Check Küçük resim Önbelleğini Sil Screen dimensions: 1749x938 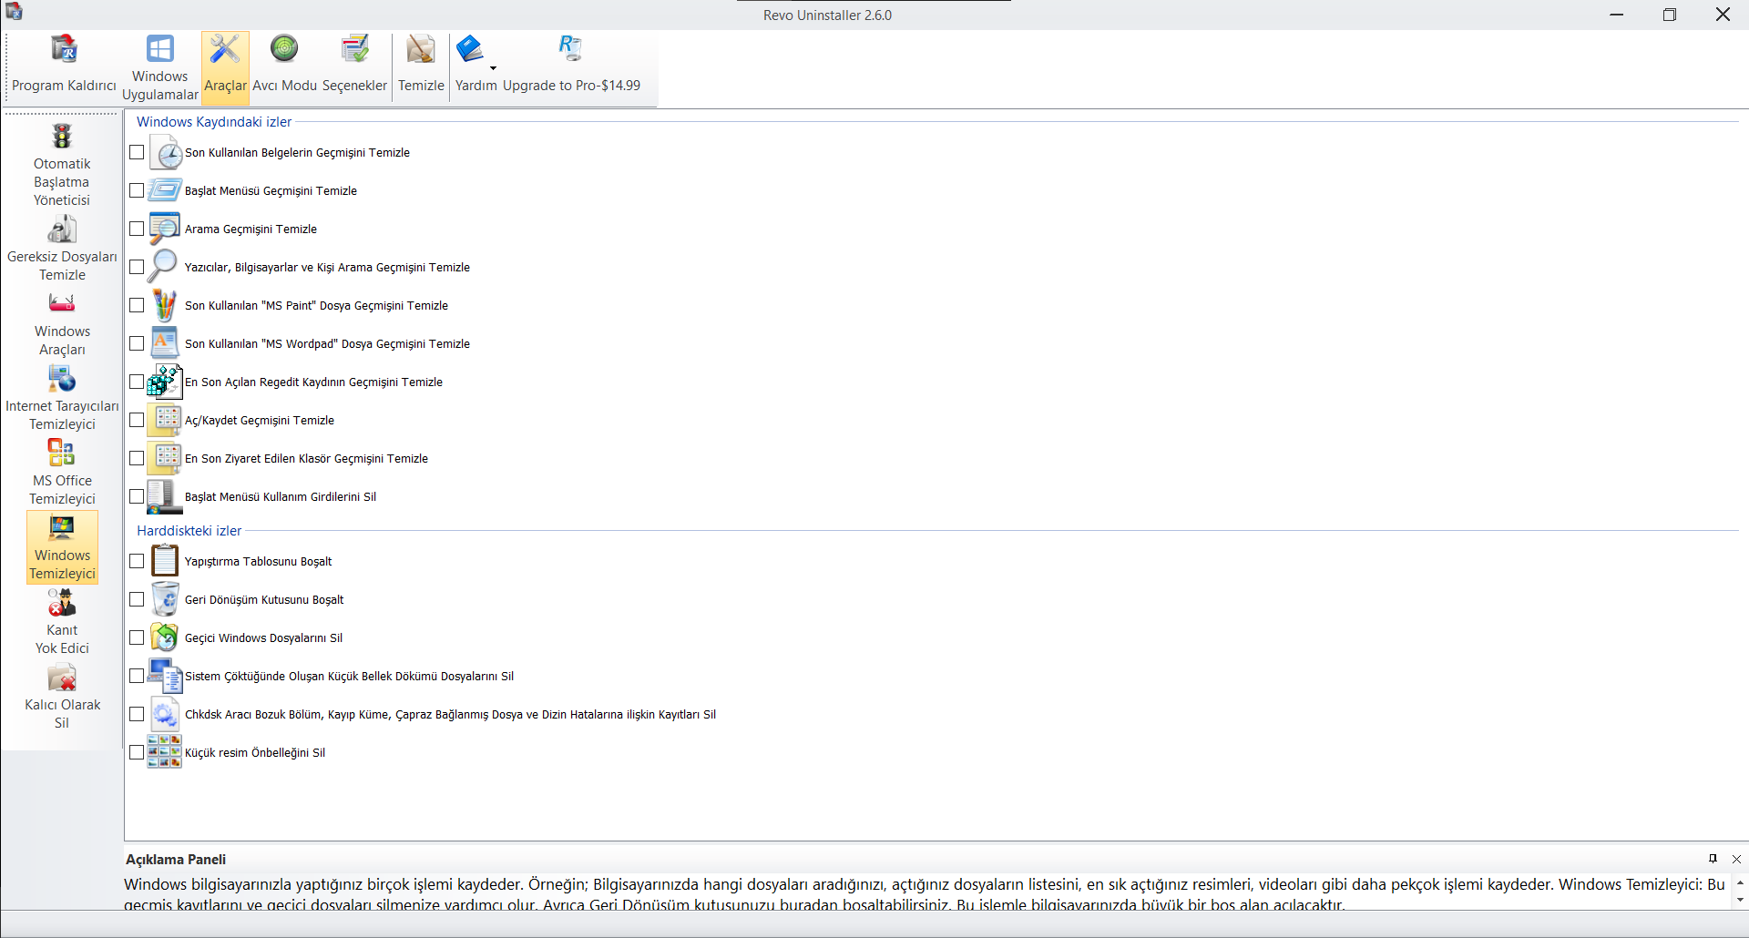(x=137, y=752)
